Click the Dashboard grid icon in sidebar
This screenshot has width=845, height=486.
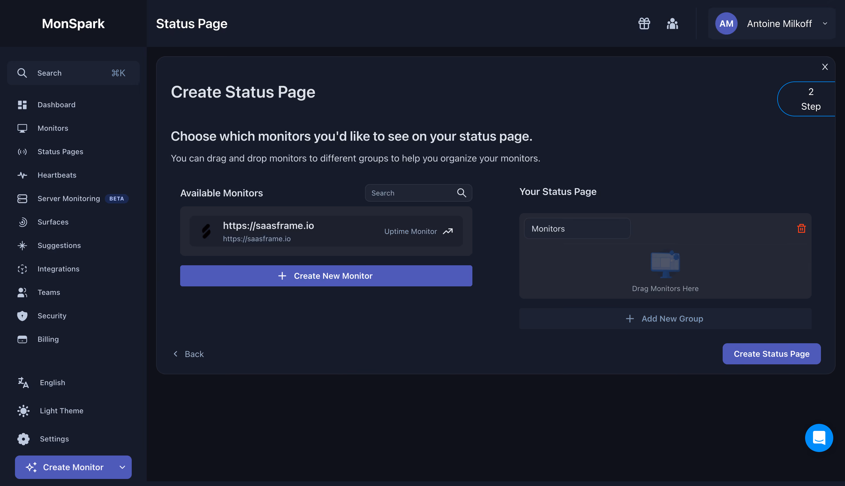click(x=22, y=105)
